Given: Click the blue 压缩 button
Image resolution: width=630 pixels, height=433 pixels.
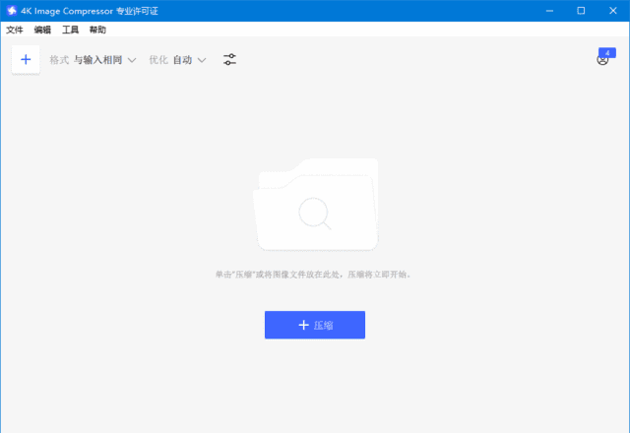Looking at the screenshot, I should (x=315, y=325).
